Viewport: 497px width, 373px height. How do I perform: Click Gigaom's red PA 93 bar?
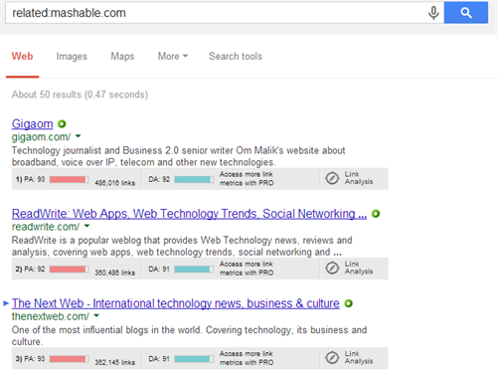pyautogui.click(x=70, y=179)
